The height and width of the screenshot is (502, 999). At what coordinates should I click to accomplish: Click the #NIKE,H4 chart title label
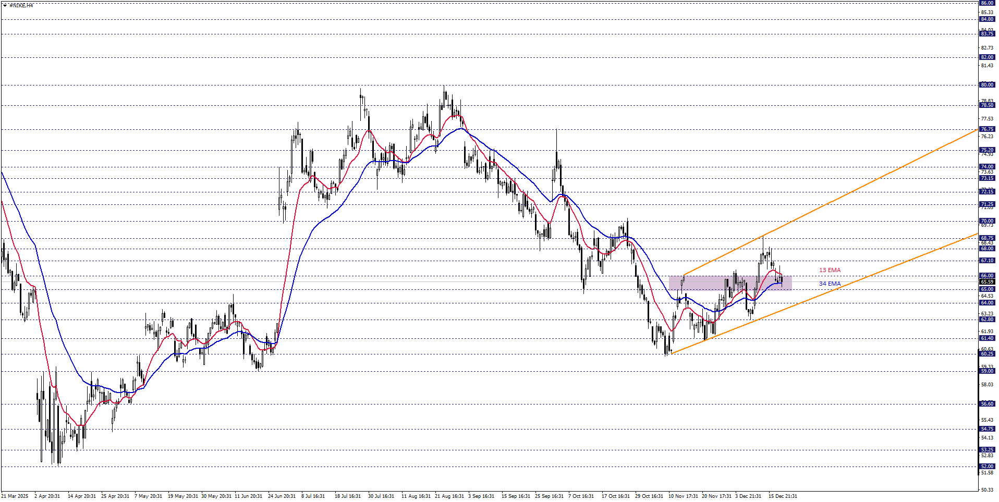(21, 5)
